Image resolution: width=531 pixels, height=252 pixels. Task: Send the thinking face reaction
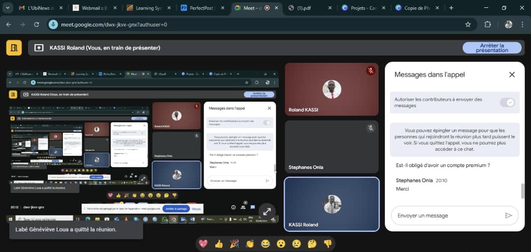pos(312,244)
